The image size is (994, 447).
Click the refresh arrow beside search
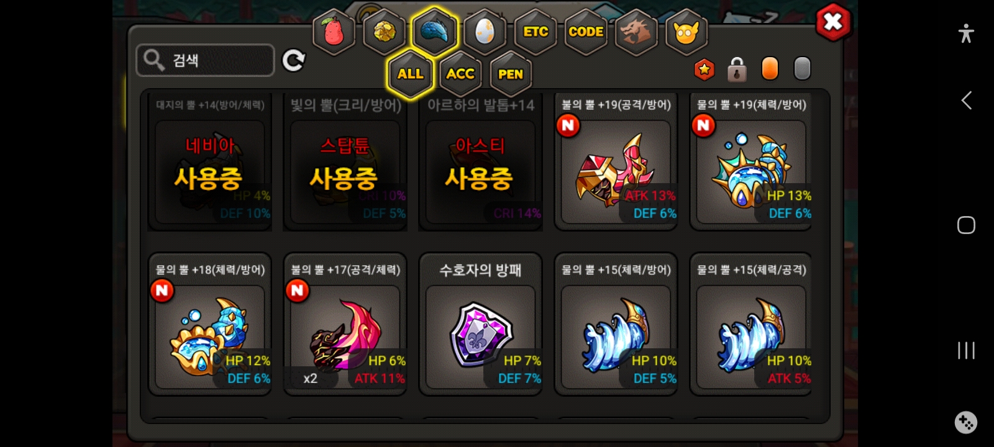[293, 60]
